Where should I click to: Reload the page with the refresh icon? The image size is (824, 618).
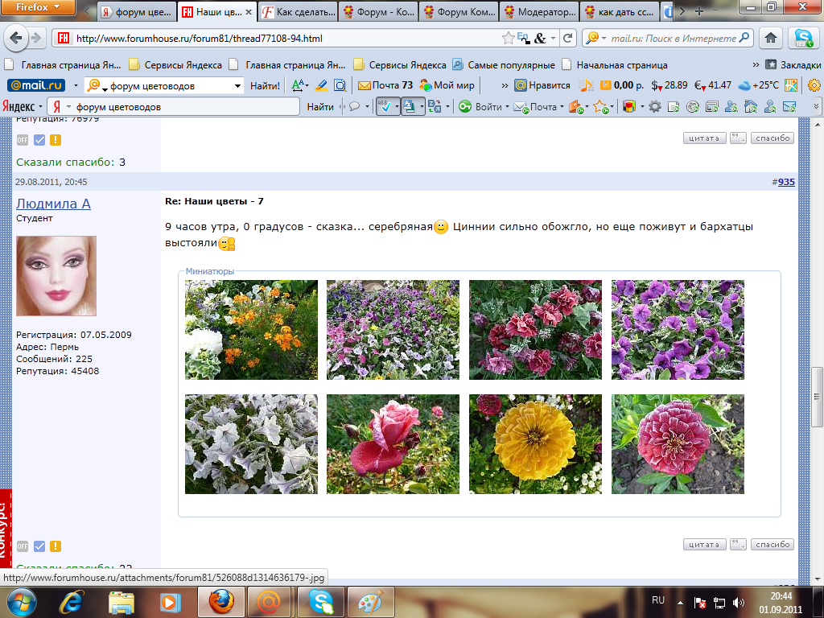[x=568, y=38]
